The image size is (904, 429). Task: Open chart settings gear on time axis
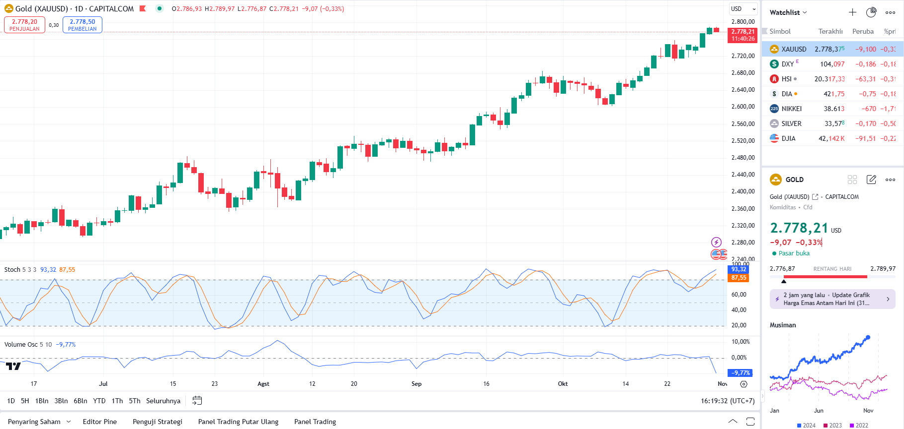[743, 384]
